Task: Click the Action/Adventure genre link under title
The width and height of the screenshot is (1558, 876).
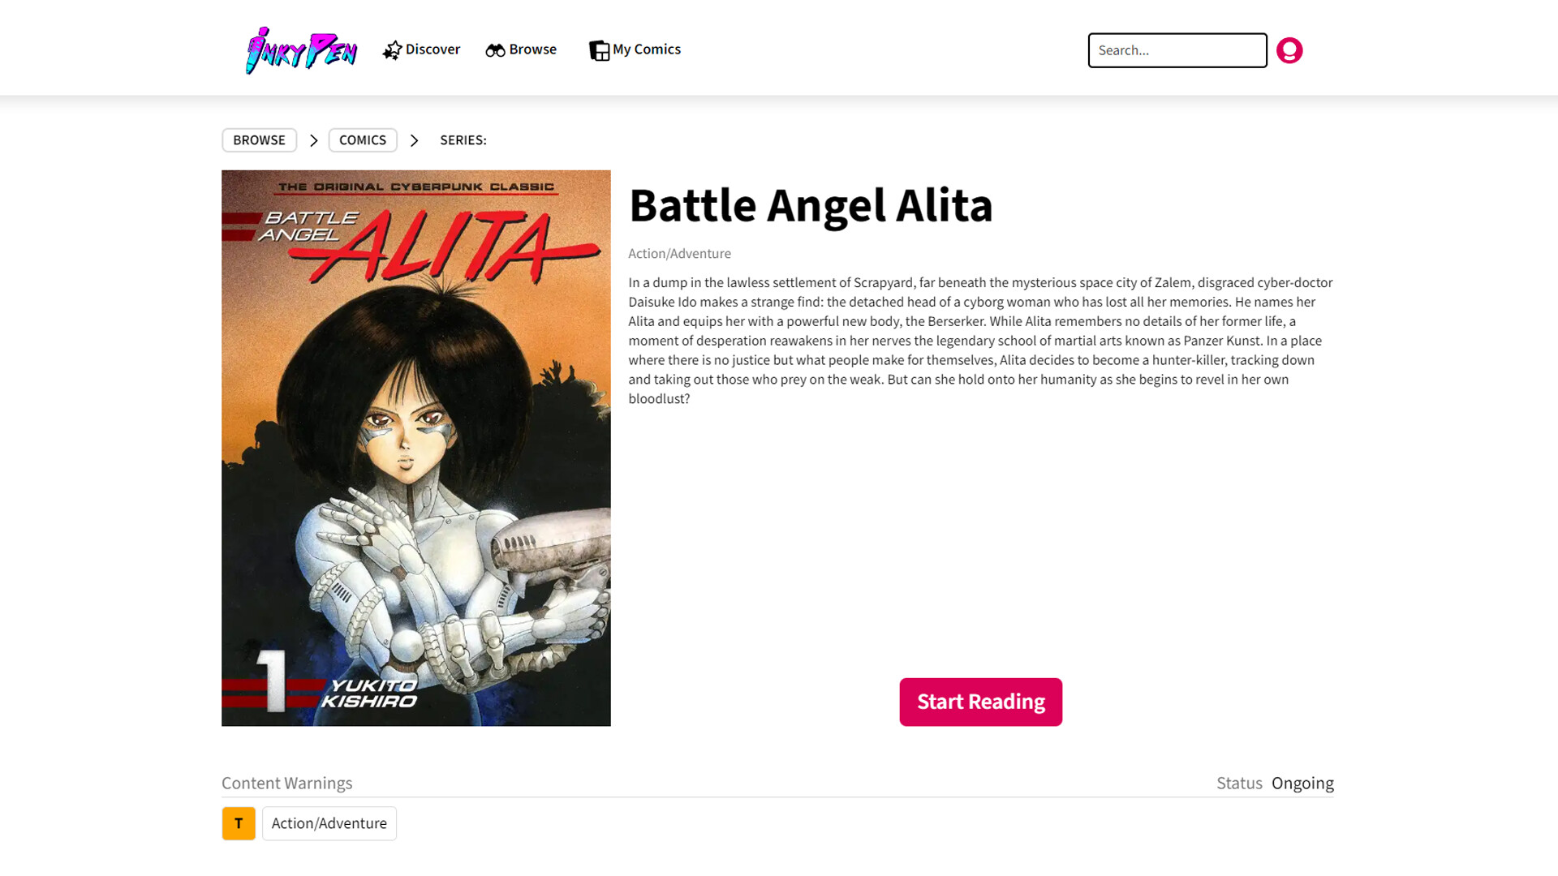Action: (679, 254)
